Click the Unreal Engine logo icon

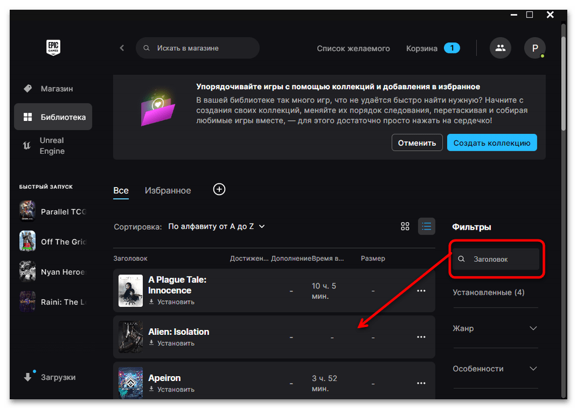pyautogui.click(x=27, y=146)
